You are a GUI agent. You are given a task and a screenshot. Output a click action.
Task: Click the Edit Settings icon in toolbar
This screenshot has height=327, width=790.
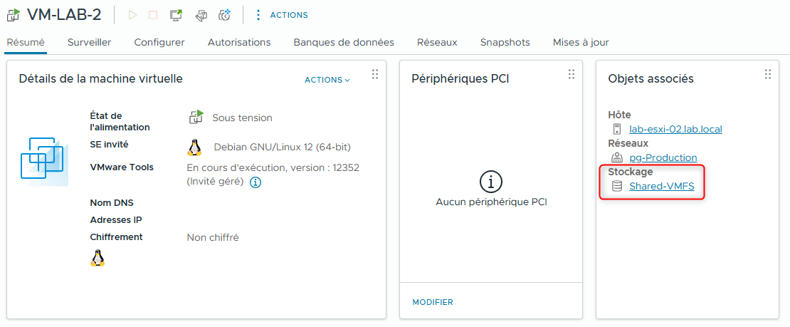[x=201, y=15]
